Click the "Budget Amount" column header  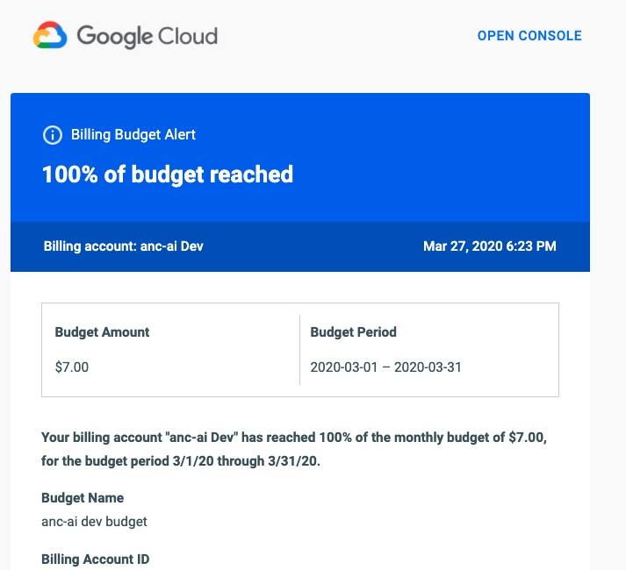point(102,332)
